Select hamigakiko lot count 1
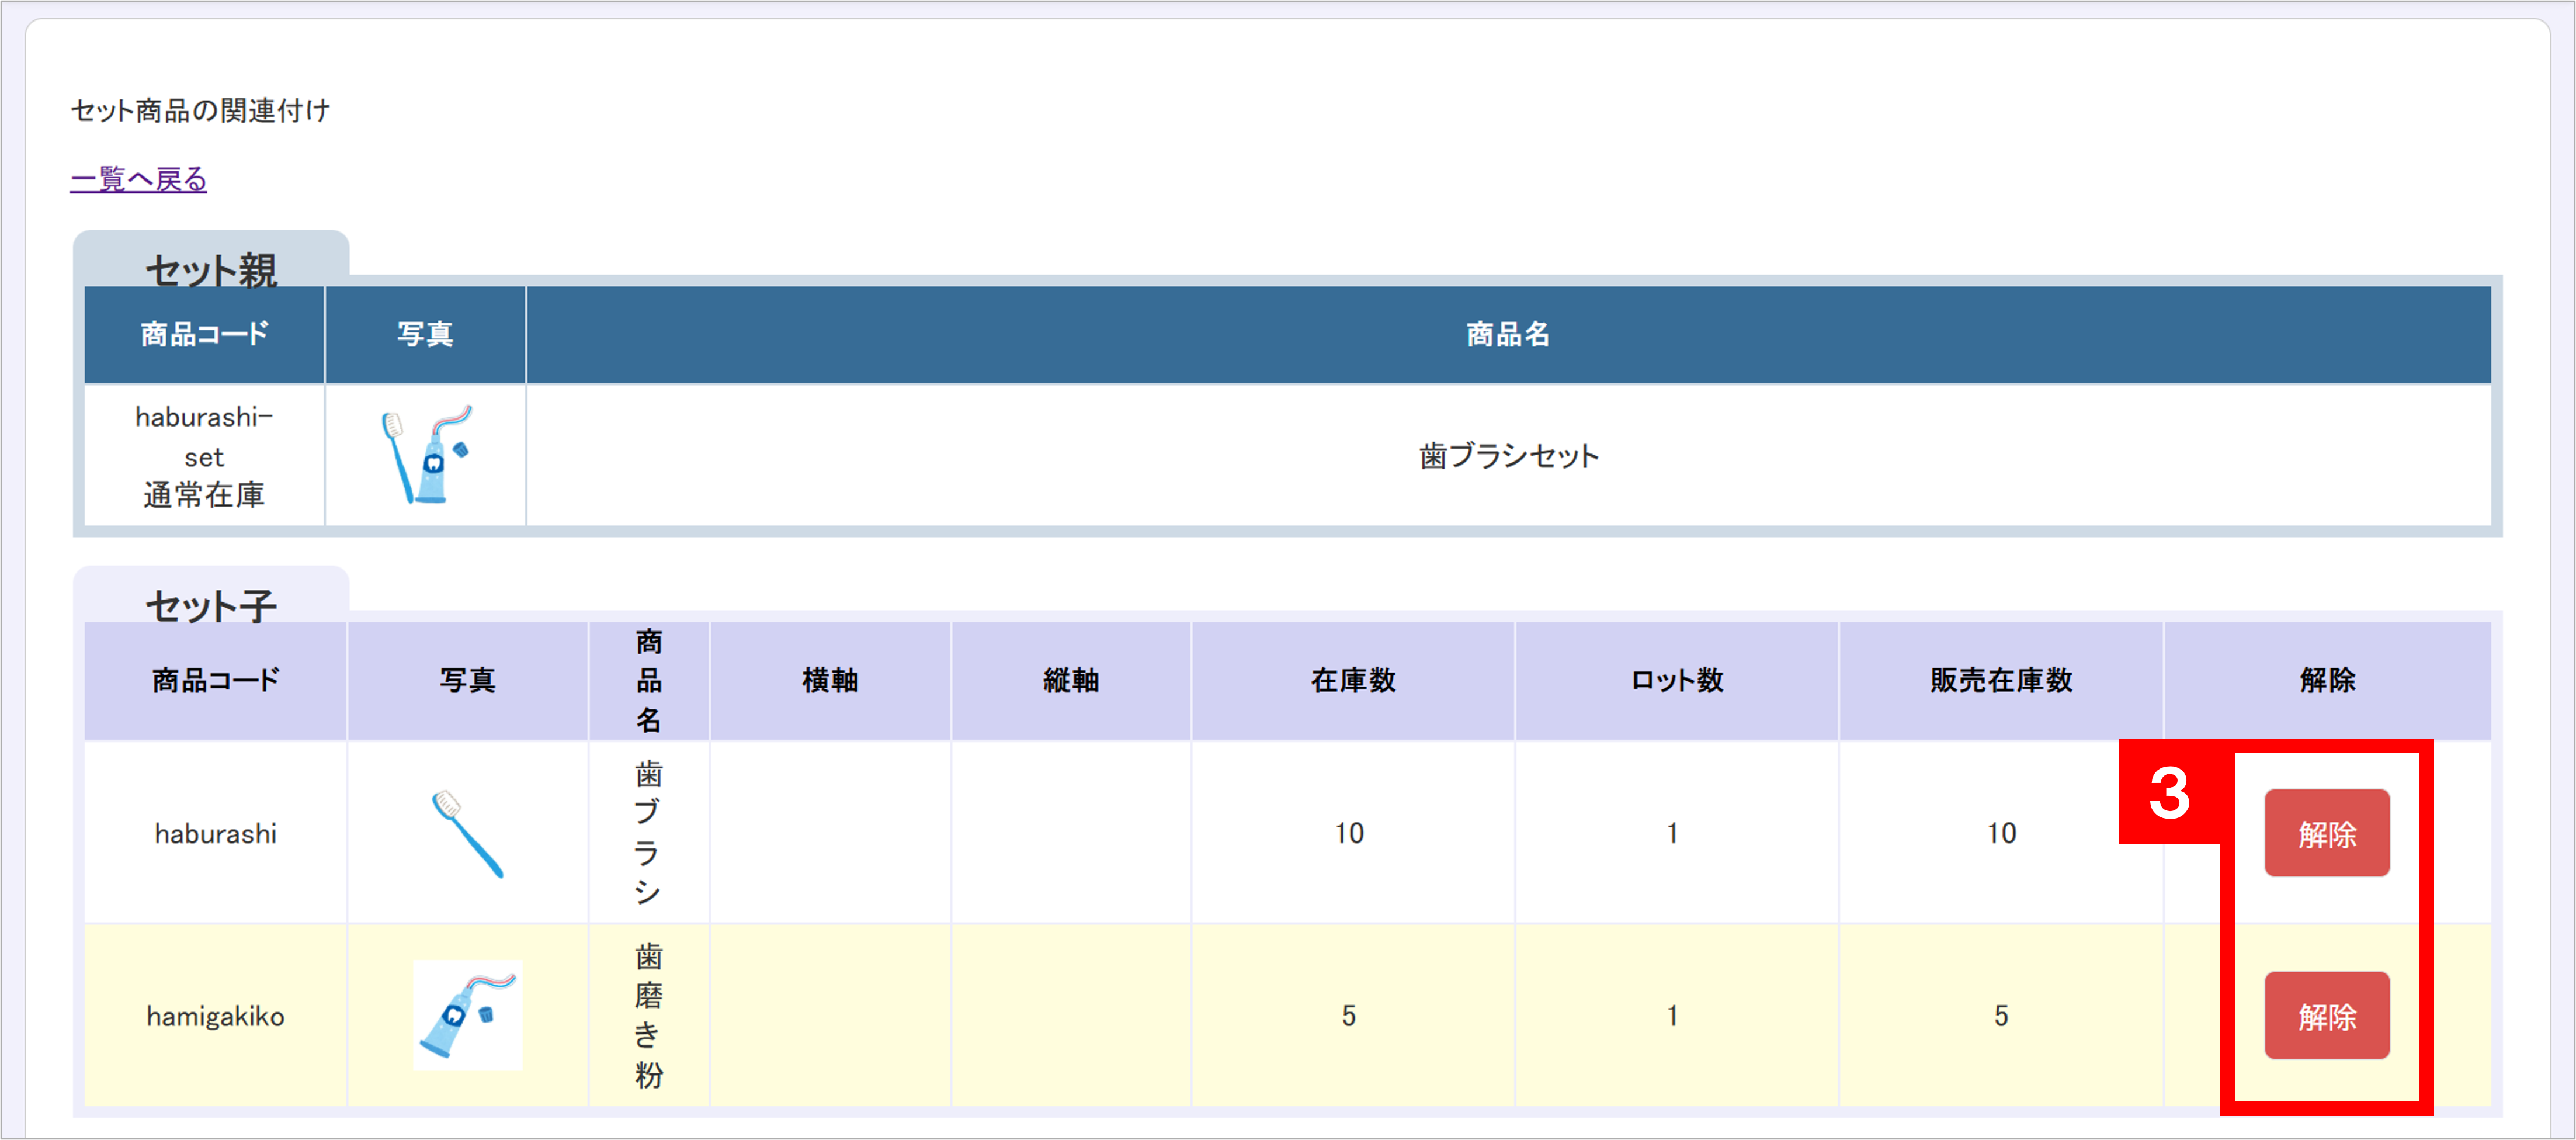Image resolution: width=2576 pixels, height=1140 pixels. (x=1672, y=1016)
